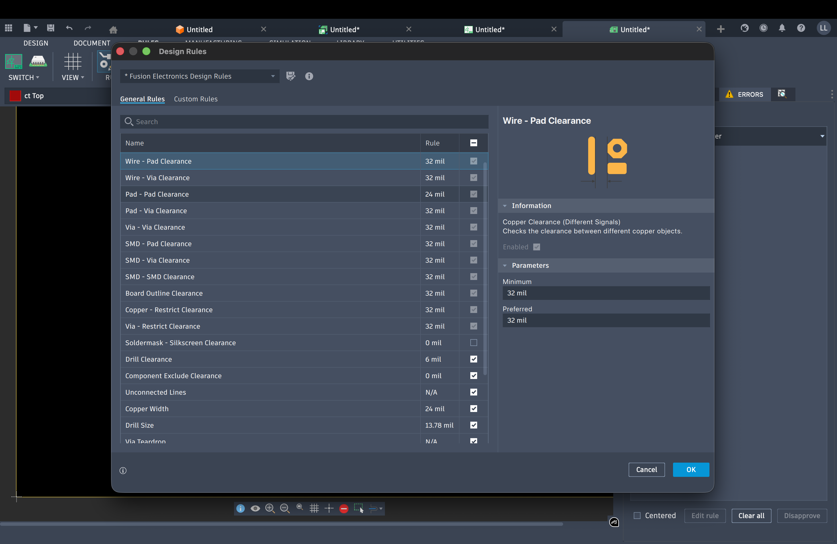Click the red layer color swatch
The width and height of the screenshot is (837, 544).
click(x=15, y=96)
